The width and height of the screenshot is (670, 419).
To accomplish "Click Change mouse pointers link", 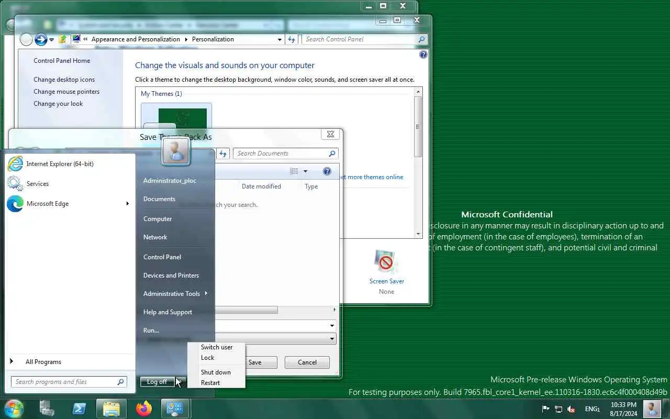I will coord(66,92).
